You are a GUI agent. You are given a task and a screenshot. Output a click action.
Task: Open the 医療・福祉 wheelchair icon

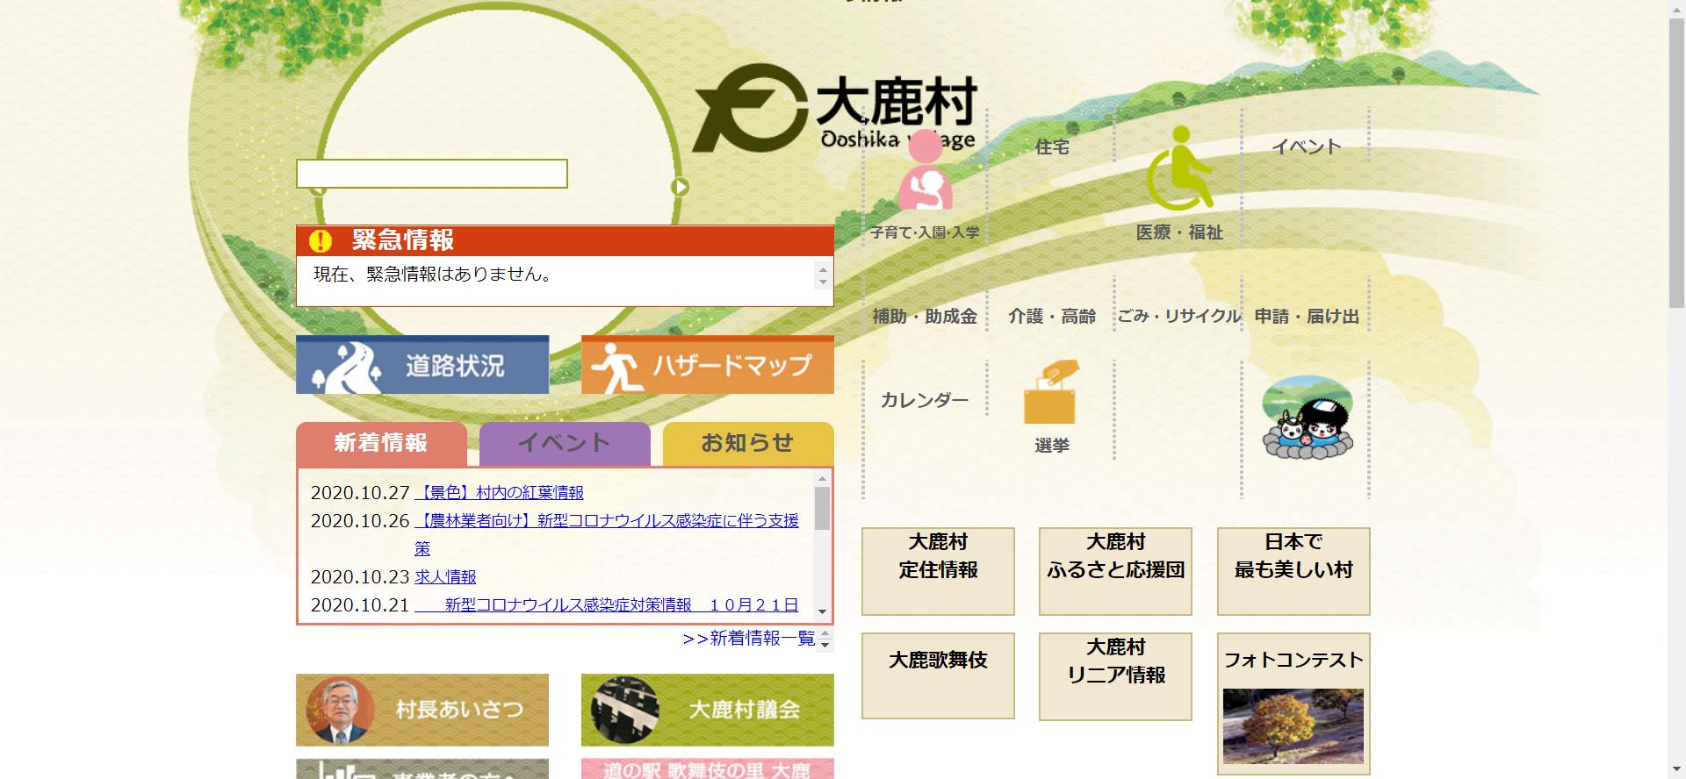pyautogui.click(x=1179, y=168)
